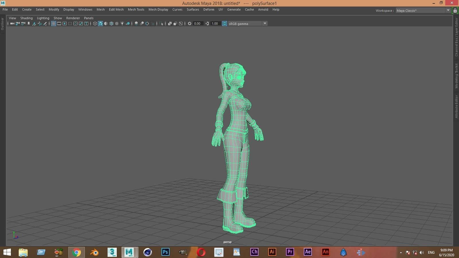Click the persp camera label
The width and height of the screenshot is (459, 258).
pos(227,242)
